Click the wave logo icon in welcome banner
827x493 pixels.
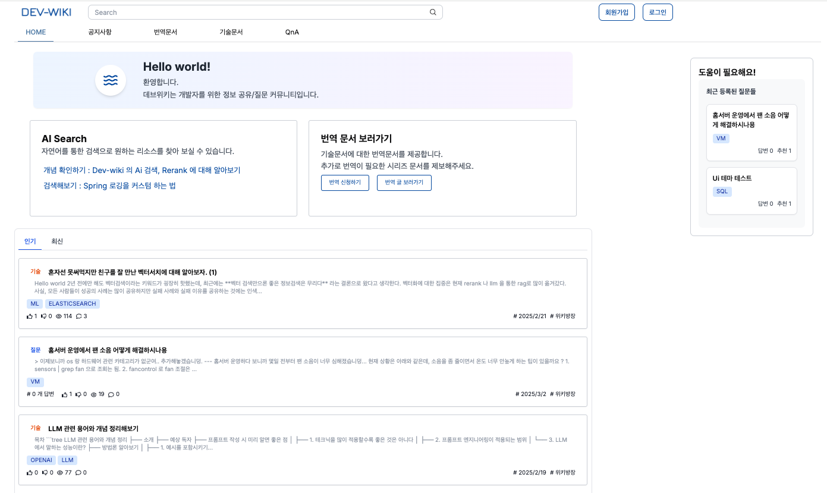click(x=111, y=80)
